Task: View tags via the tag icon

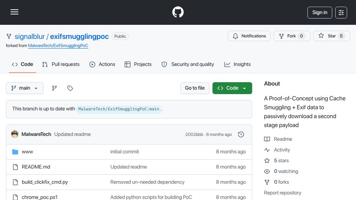Action: tap(70, 88)
